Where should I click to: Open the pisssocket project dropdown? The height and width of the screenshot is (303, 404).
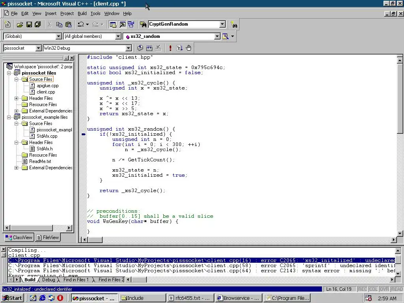(x=38, y=48)
